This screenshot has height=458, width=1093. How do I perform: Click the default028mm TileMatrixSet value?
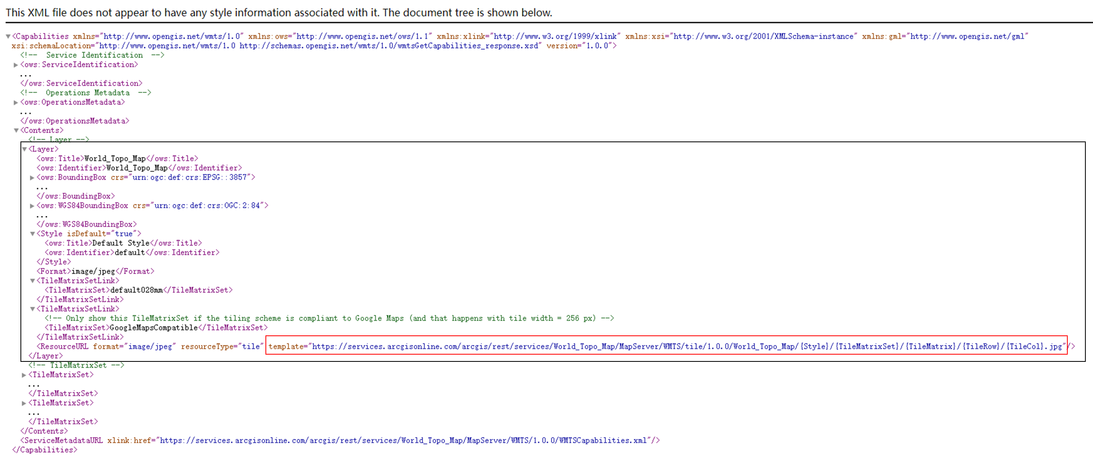point(137,290)
